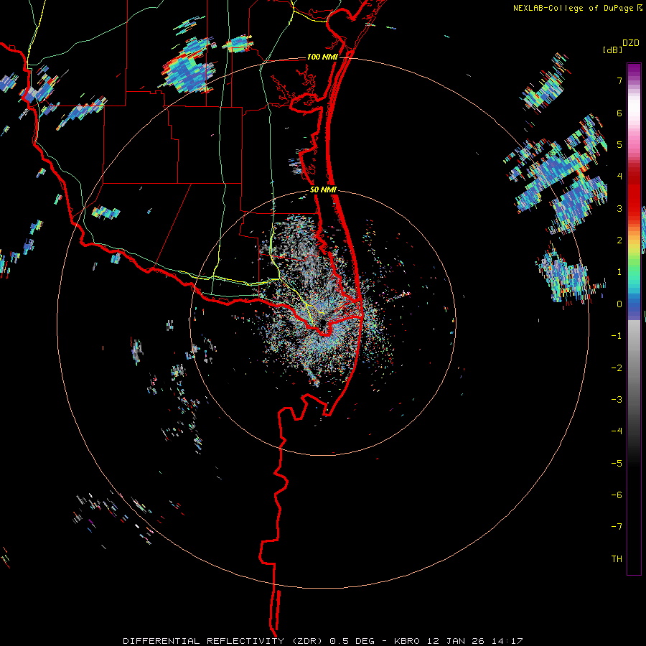Click the red 3 to 4 dB colorbar segment
The height and width of the screenshot is (646, 646).
(634, 192)
